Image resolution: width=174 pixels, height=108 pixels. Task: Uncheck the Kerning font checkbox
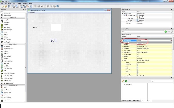(138, 74)
